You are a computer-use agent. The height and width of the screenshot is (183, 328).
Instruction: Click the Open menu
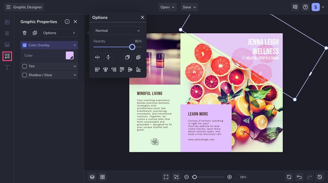click(167, 7)
